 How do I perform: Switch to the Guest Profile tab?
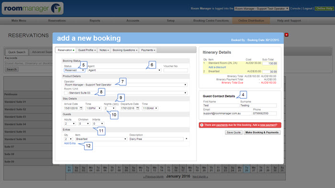[87, 50]
